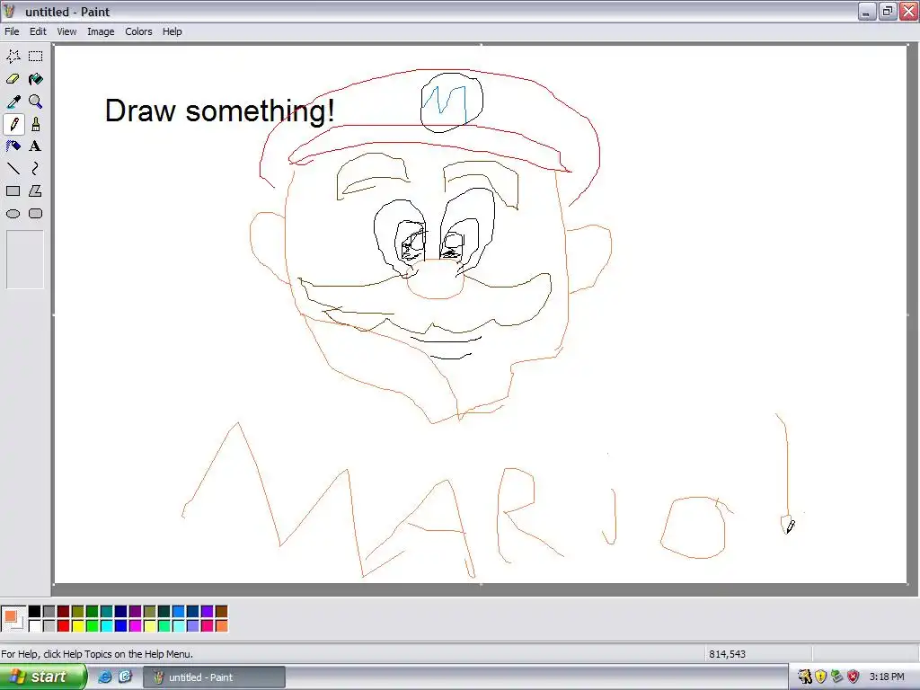Select the Pencil tool
The width and height of the screenshot is (920, 690).
point(13,124)
